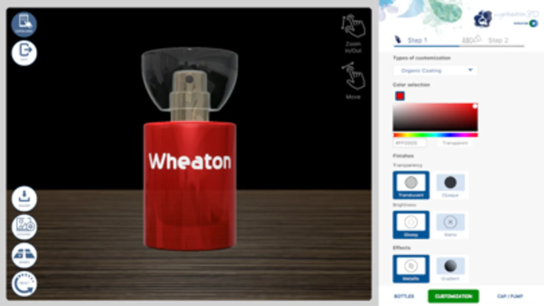Click the hex color code input field
The image size is (544, 306).
click(x=410, y=143)
